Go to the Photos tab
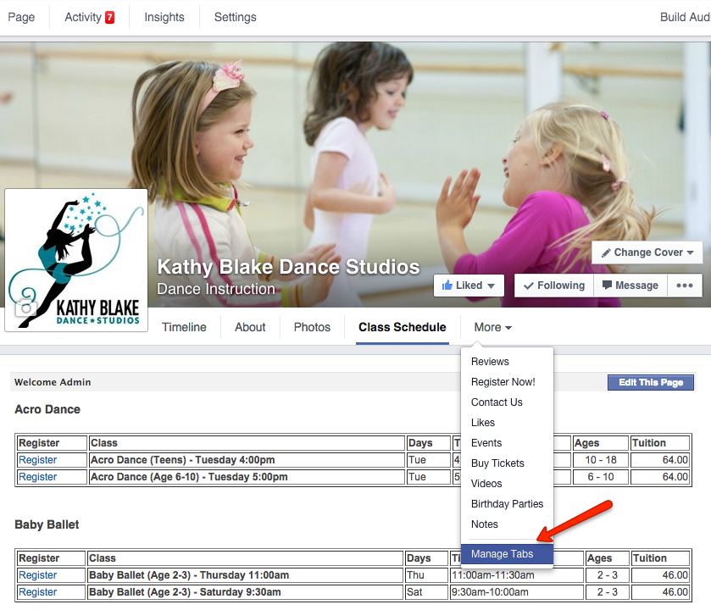Viewport: 711px width, 610px height. [x=312, y=327]
